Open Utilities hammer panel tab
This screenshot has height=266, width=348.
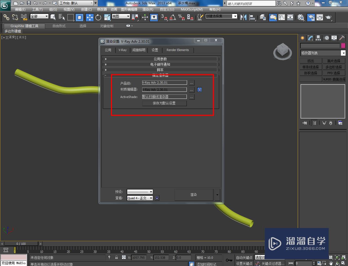342,38
